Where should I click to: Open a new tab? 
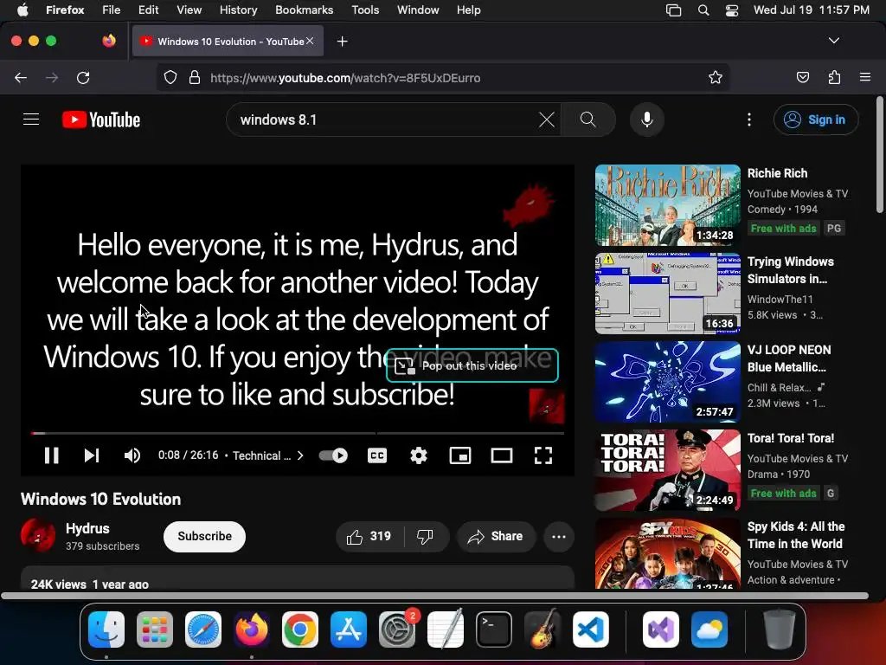point(342,42)
